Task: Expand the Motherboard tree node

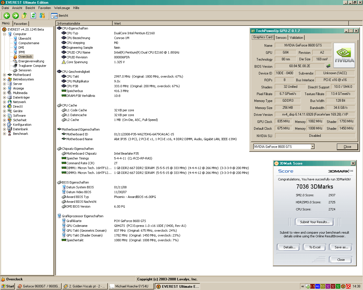Action: (x=4, y=75)
